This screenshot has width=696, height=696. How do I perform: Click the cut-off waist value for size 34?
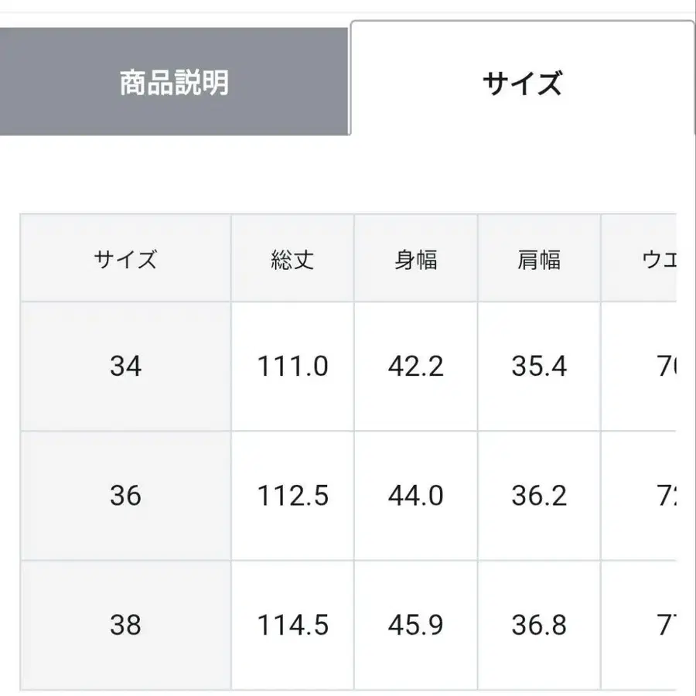click(665, 366)
